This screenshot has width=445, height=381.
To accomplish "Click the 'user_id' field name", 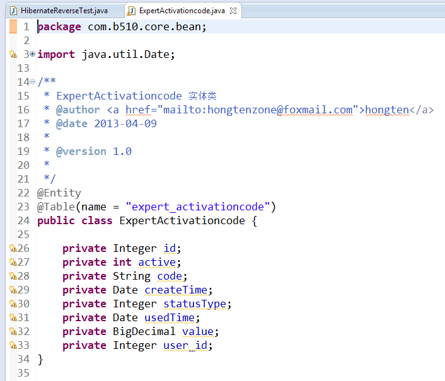I will 185,346.
